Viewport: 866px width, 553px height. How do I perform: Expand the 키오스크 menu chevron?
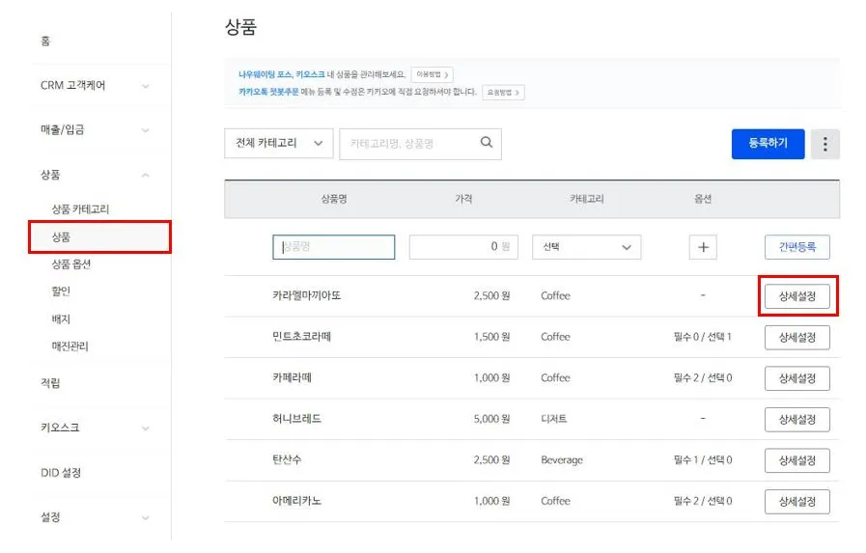pyautogui.click(x=145, y=429)
